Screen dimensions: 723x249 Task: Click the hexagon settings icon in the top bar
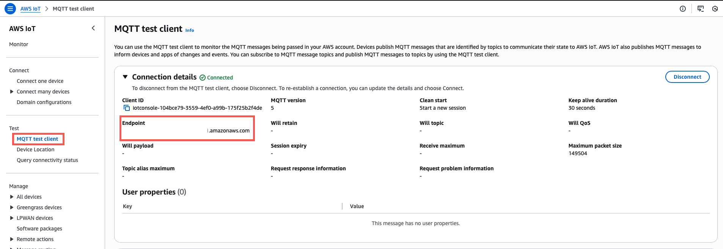[x=715, y=9]
